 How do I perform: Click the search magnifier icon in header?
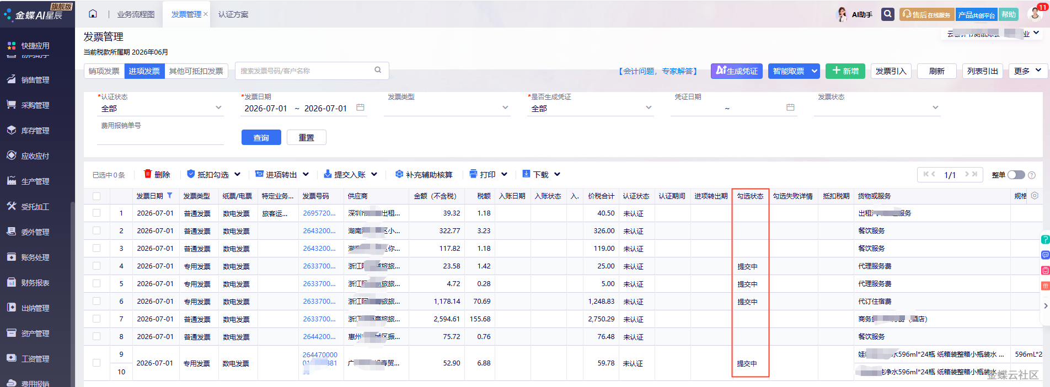click(887, 14)
